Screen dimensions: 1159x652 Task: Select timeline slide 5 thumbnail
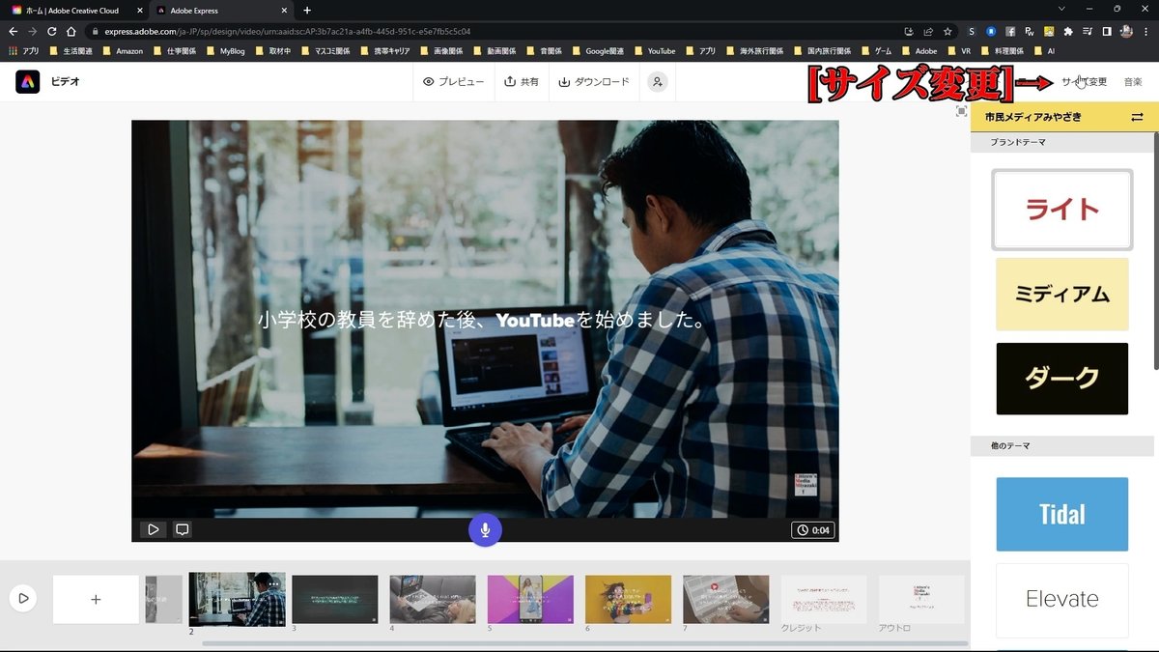point(530,599)
